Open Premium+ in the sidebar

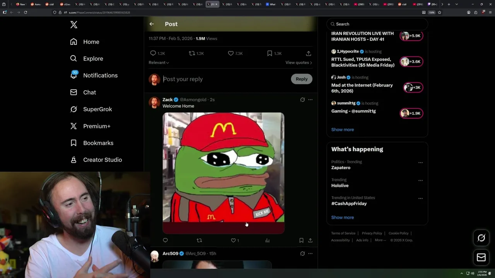[x=90, y=126]
